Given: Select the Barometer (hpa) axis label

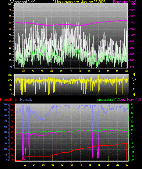Looking at the screenshot, I should pyautogui.click(x=125, y=2).
